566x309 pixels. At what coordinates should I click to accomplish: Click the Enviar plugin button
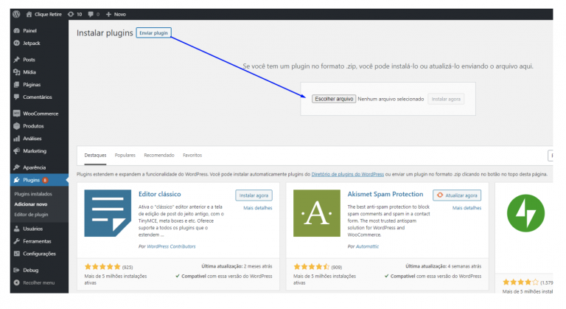tap(155, 33)
